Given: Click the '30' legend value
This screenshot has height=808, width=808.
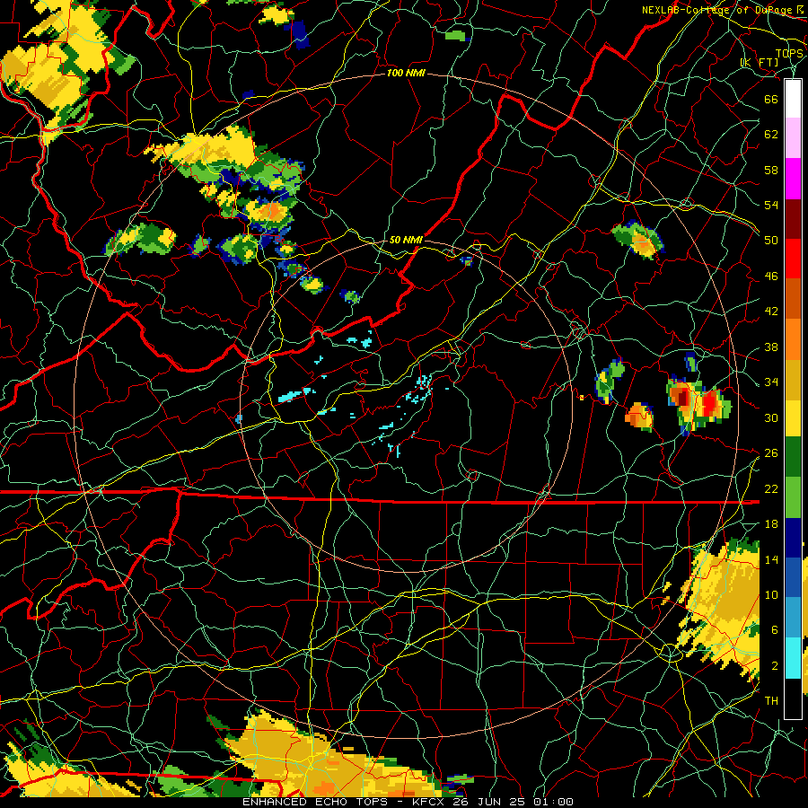Looking at the screenshot, I should coord(771,417).
